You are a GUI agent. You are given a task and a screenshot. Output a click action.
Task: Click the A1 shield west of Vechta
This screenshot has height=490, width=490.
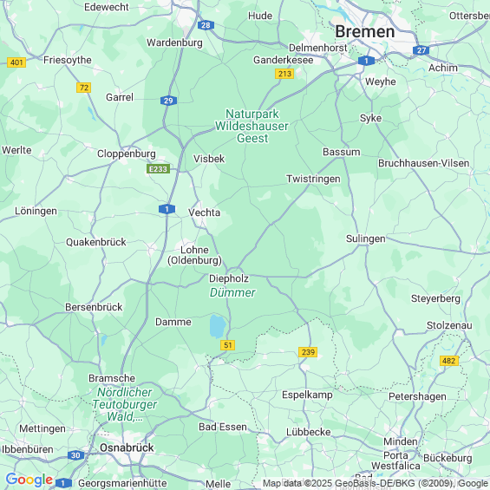(167, 209)
